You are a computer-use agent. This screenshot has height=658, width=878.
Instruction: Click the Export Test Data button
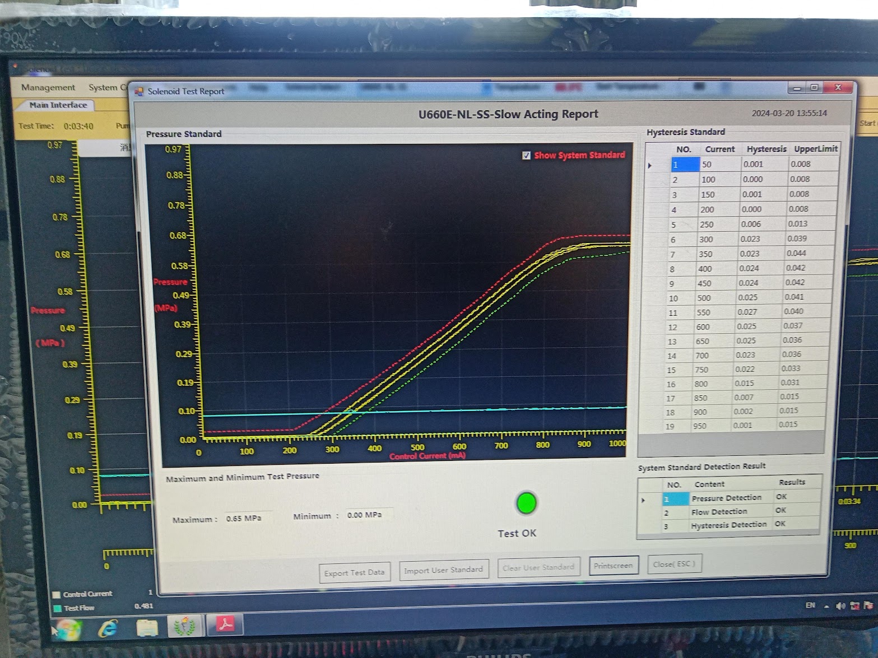tap(354, 572)
